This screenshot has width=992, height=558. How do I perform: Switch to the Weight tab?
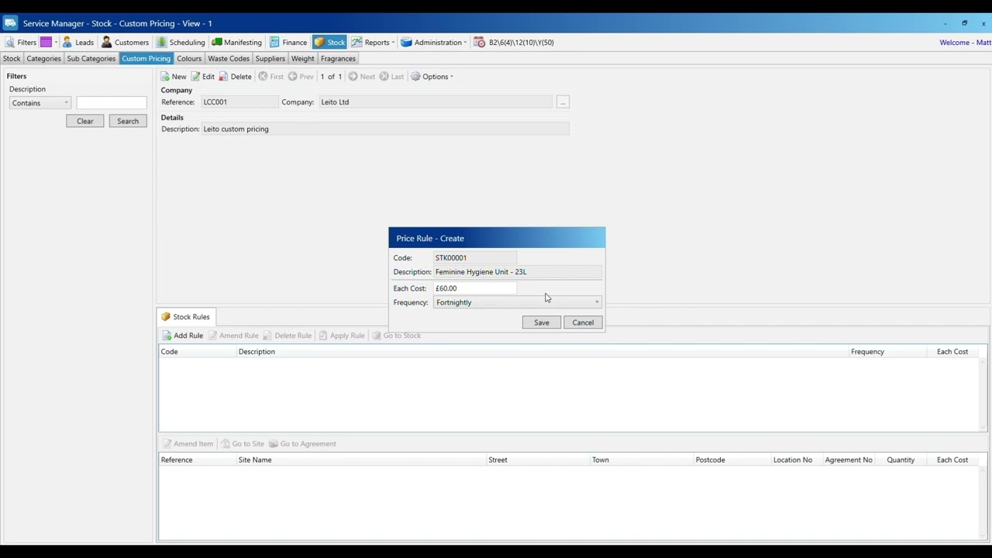(303, 58)
